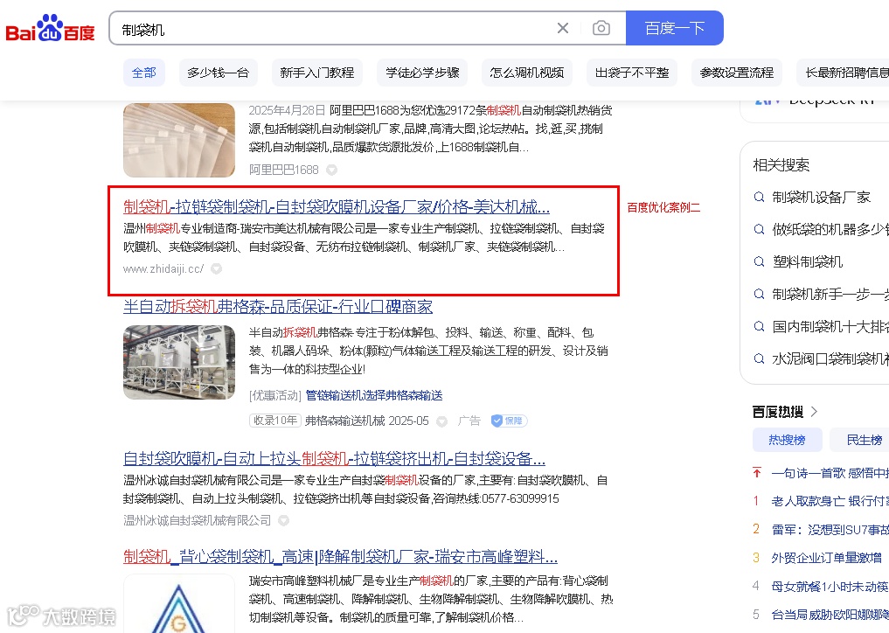Click the 百度一下 search button

675,28
